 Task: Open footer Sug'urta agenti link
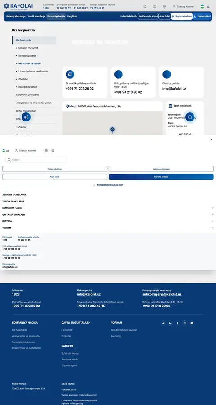[69, 365]
